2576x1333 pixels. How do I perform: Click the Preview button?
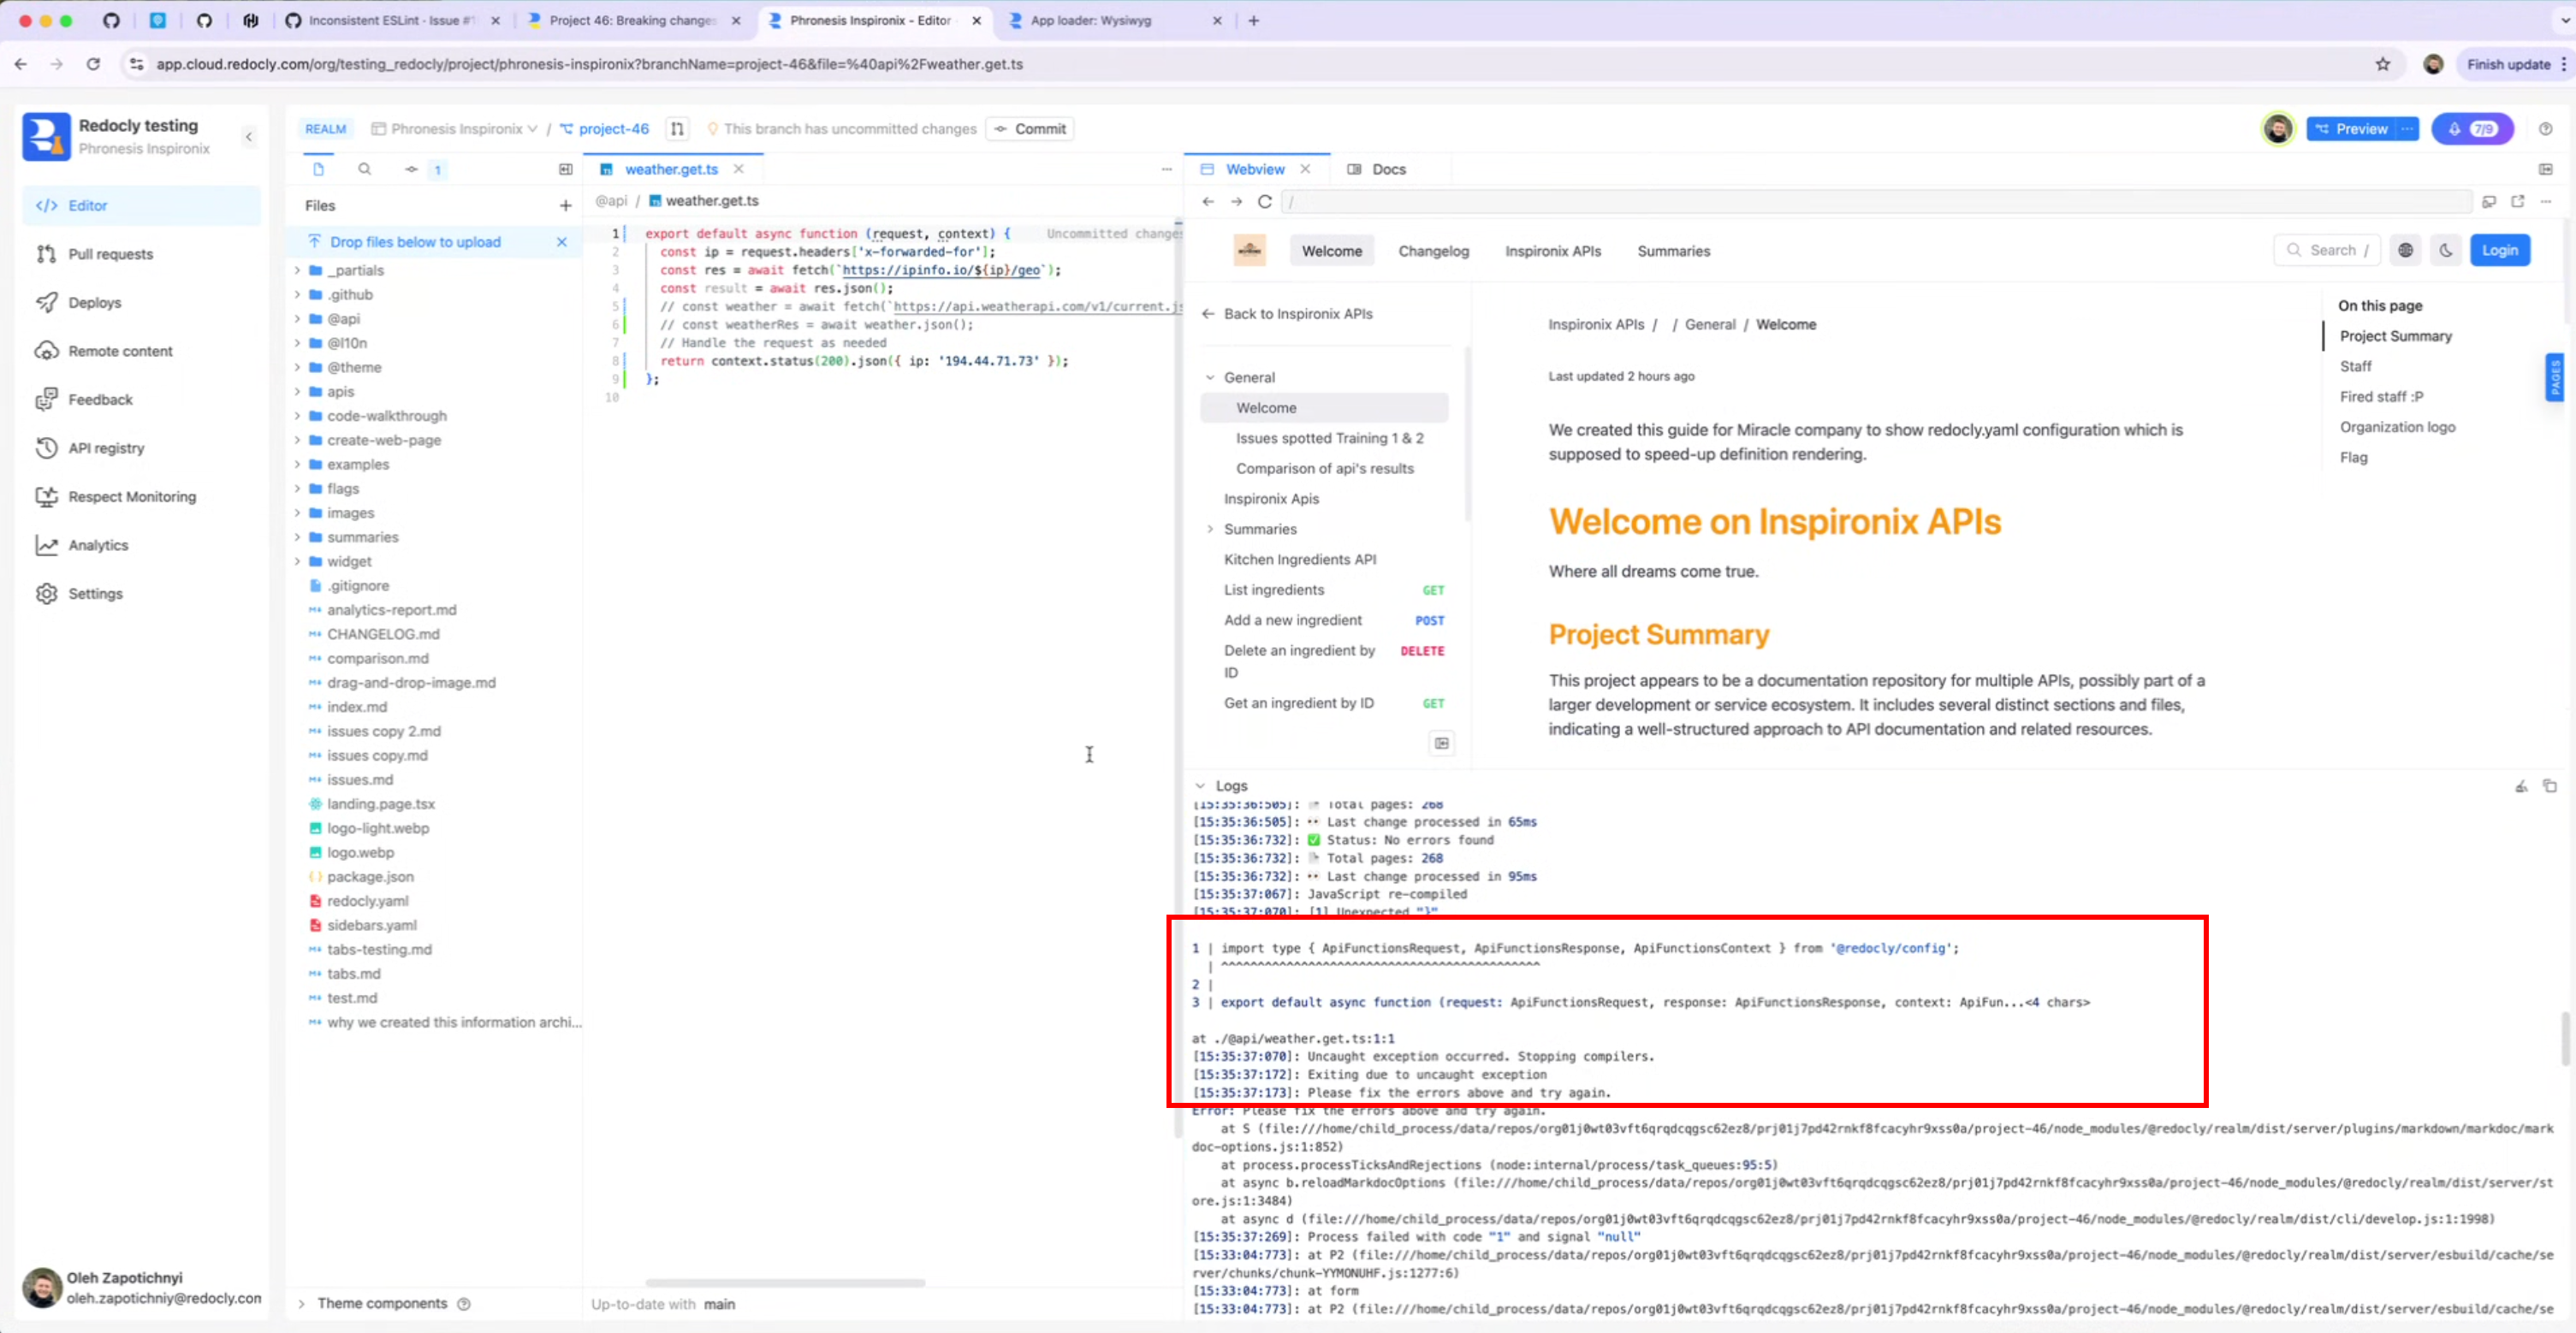[x=2351, y=128]
